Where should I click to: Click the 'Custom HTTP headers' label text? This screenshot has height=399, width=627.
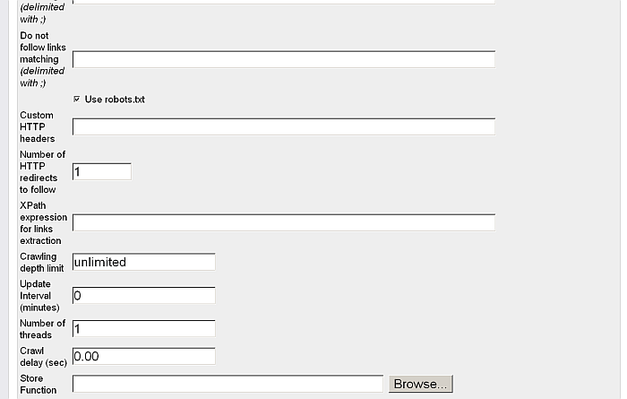[38, 126]
